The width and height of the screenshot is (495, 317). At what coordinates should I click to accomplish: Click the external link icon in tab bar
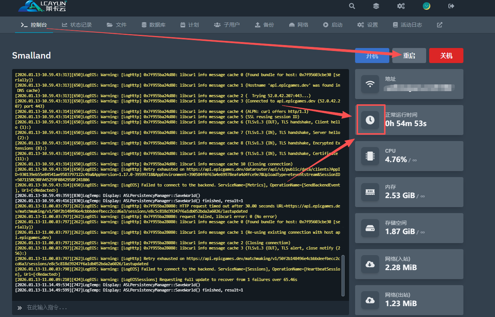coord(439,25)
